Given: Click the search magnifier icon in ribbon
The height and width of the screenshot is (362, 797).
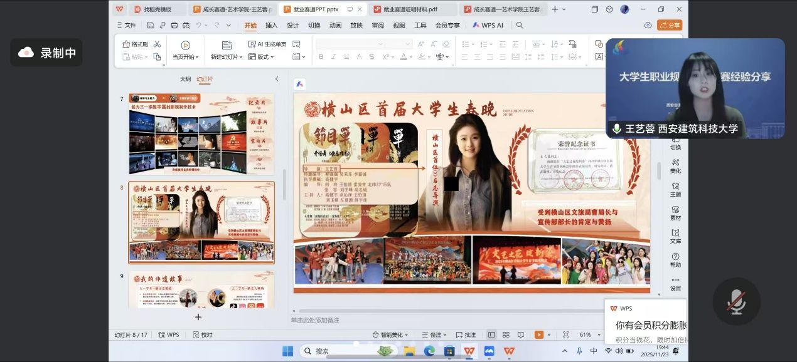Looking at the screenshot, I should [520, 25].
